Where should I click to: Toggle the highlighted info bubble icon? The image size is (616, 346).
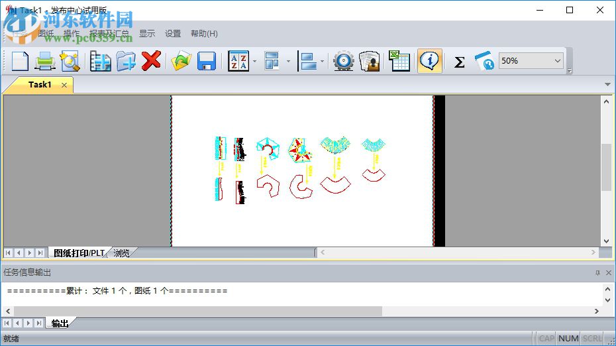click(x=429, y=61)
